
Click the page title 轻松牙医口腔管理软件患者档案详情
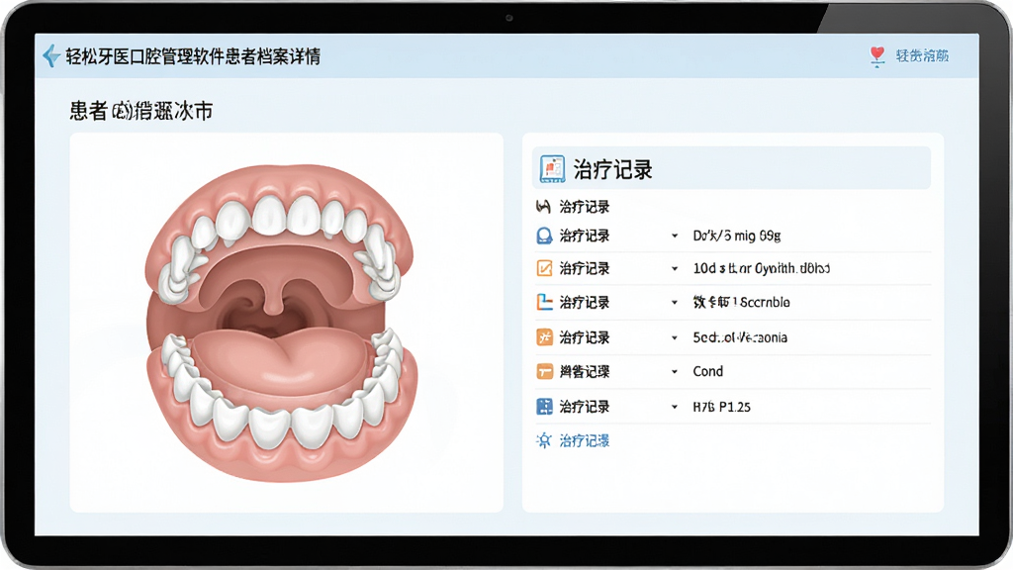coord(193,56)
